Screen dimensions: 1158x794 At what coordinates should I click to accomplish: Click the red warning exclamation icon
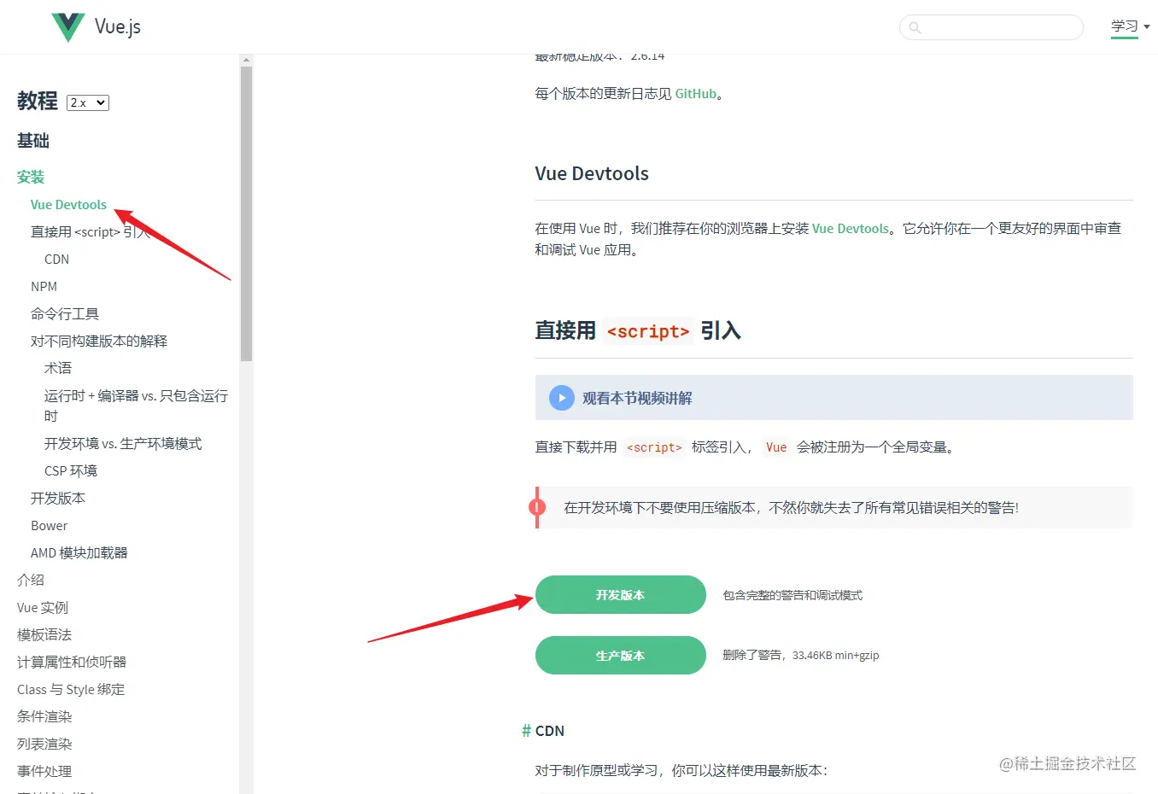(x=537, y=508)
